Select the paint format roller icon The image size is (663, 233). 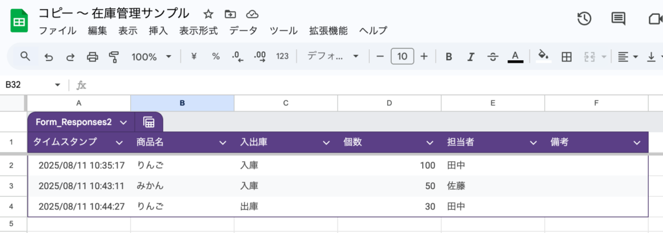[x=113, y=57]
